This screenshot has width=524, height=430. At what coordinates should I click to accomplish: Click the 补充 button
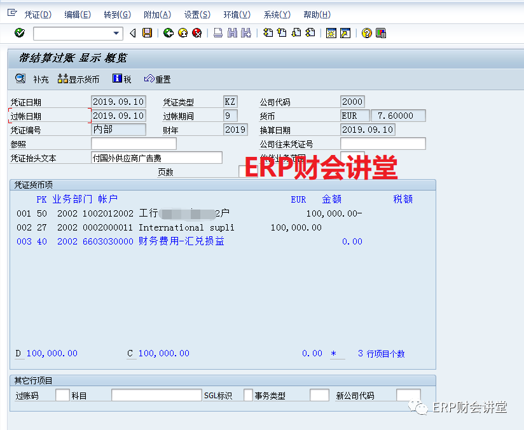tap(32, 79)
